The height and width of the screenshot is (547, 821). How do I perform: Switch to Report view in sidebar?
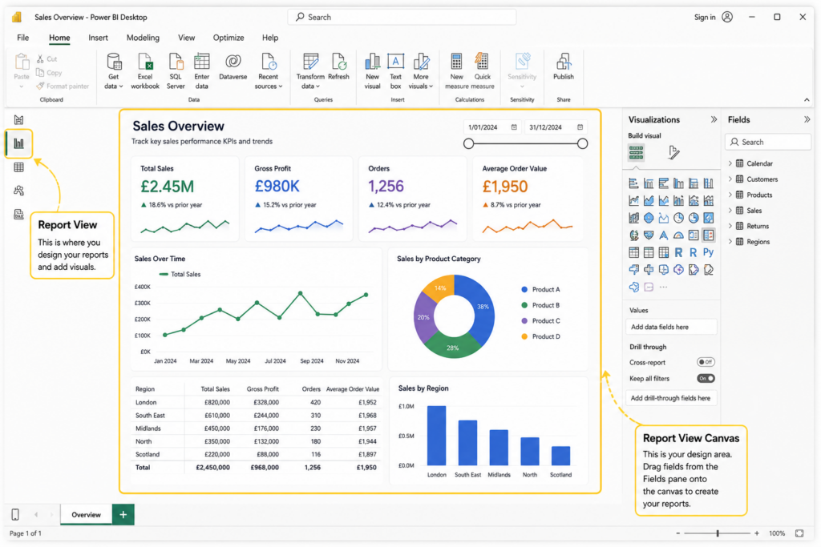coord(19,143)
